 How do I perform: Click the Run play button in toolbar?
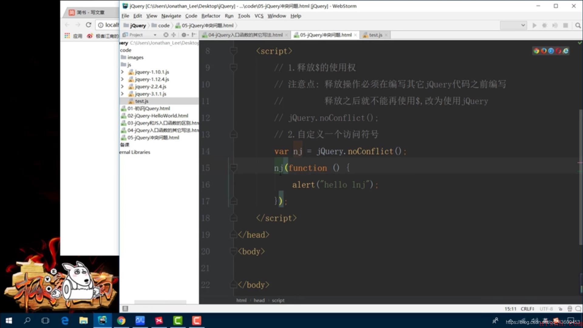534,26
